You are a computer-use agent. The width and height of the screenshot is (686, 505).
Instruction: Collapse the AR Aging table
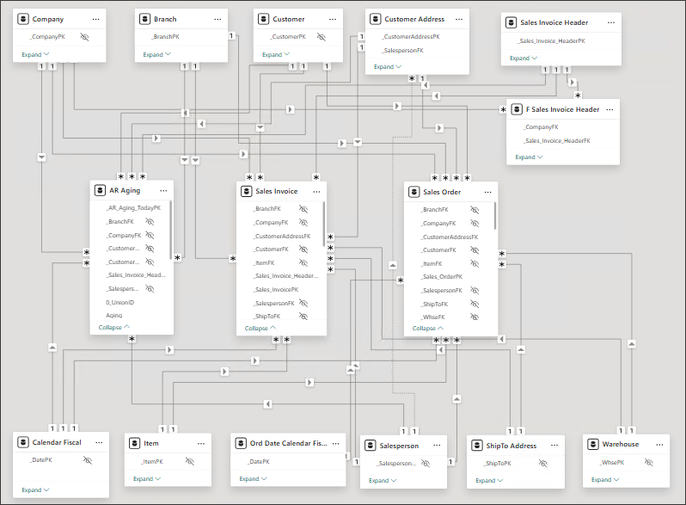112,328
